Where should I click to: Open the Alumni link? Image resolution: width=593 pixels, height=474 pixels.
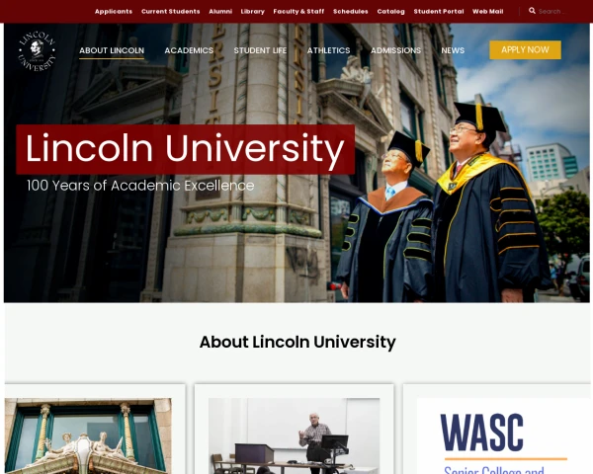pos(220,11)
